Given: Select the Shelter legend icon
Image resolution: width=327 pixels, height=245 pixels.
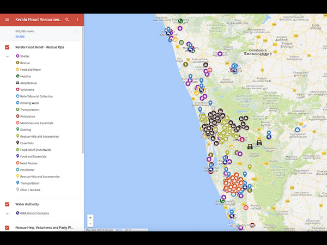Looking at the screenshot, I should point(17,56).
